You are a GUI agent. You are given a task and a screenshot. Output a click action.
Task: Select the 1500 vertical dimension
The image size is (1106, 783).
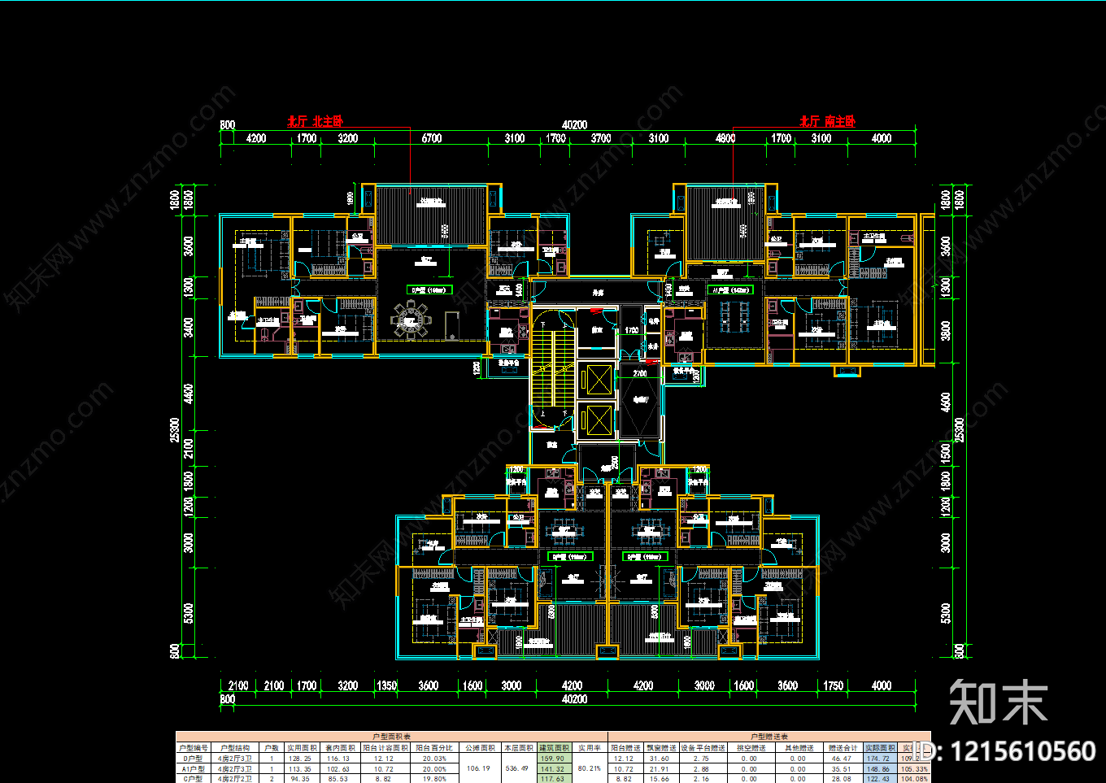pos(946,454)
